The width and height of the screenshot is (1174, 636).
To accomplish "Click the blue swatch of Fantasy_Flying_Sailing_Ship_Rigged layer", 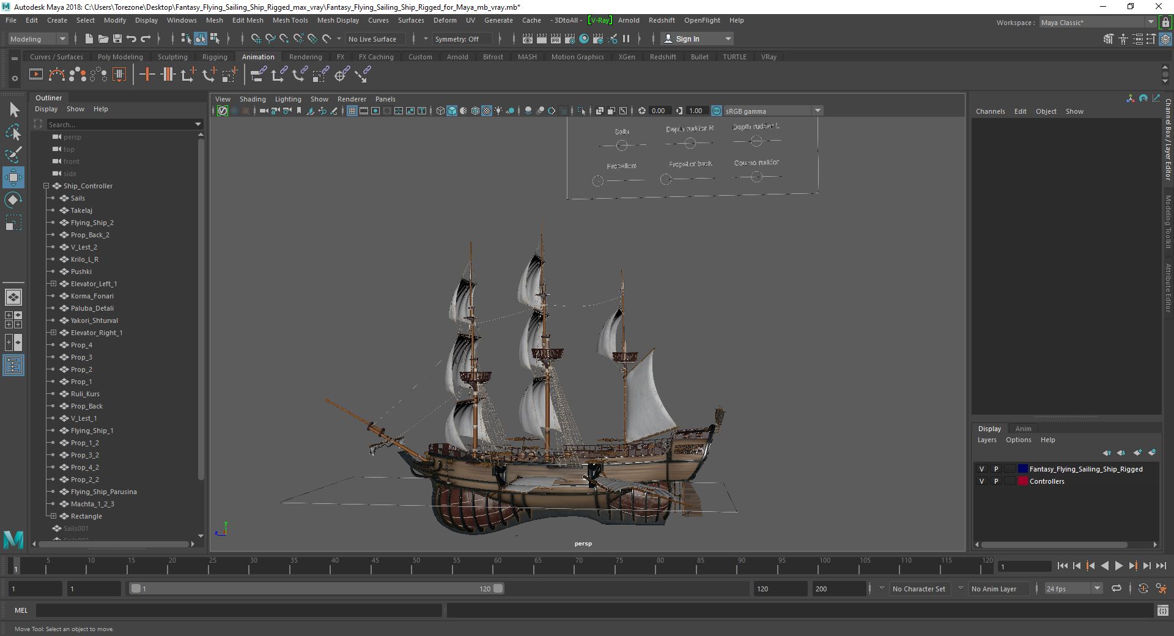I will [x=1022, y=469].
